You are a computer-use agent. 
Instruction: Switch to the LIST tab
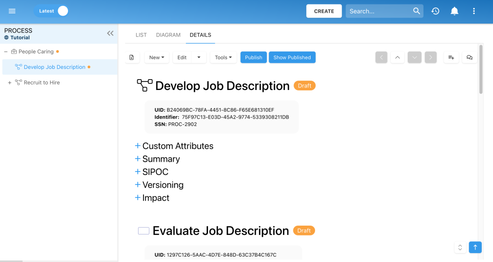coord(141,35)
